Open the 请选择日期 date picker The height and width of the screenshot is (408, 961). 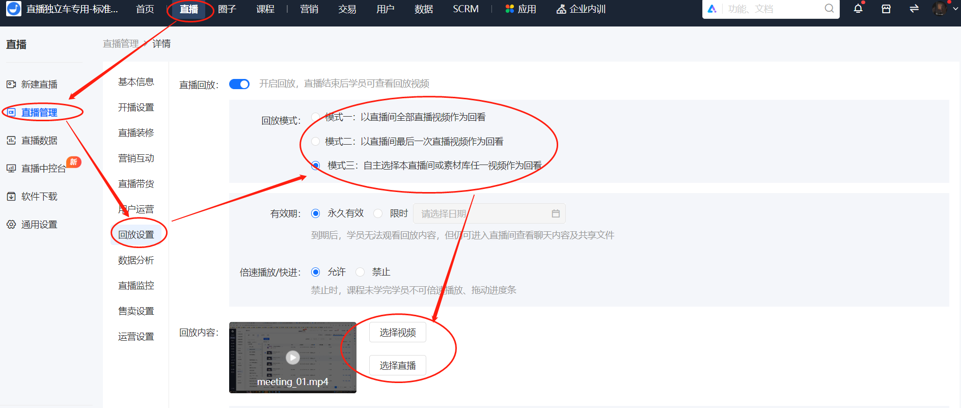coord(489,213)
